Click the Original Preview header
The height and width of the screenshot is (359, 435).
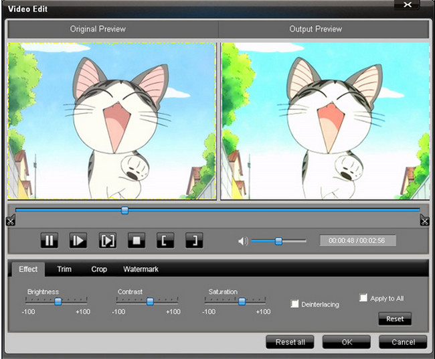click(98, 29)
